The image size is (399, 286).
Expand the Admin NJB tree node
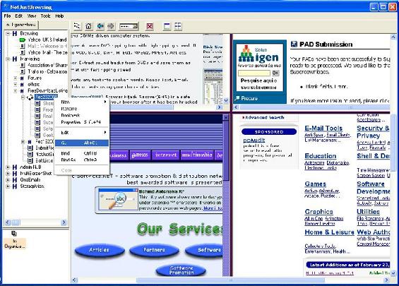pyautogui.click(x=8, y=167)
